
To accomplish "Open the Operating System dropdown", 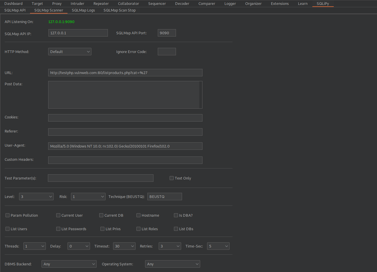I will [172, 264].
